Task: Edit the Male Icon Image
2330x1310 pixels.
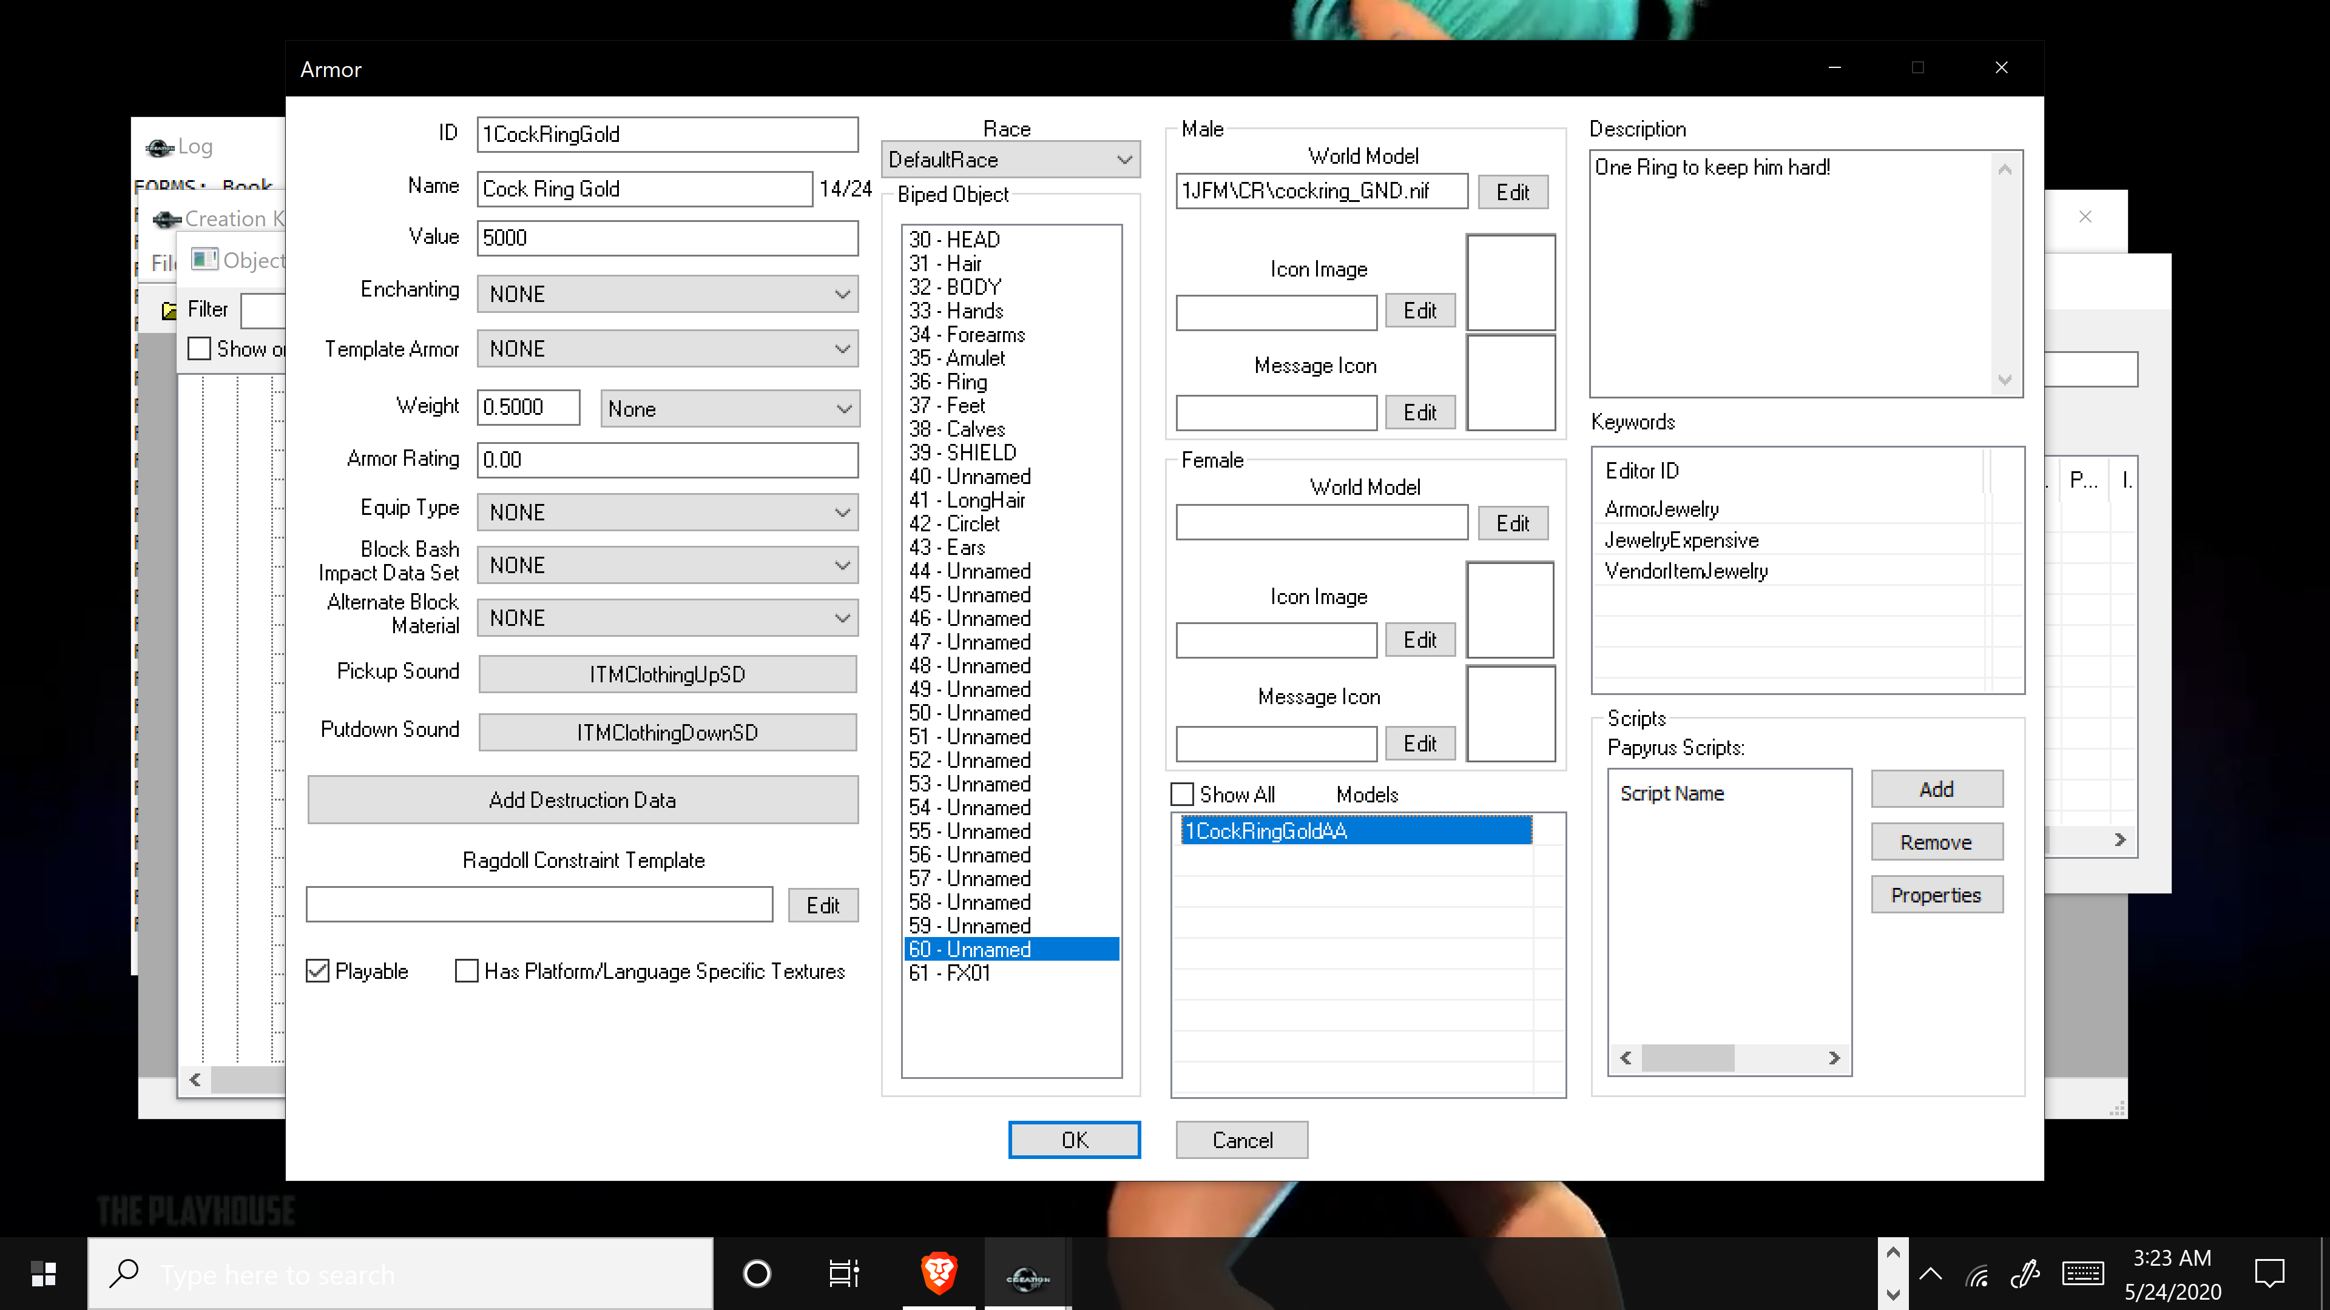Action: point(1420,310)
